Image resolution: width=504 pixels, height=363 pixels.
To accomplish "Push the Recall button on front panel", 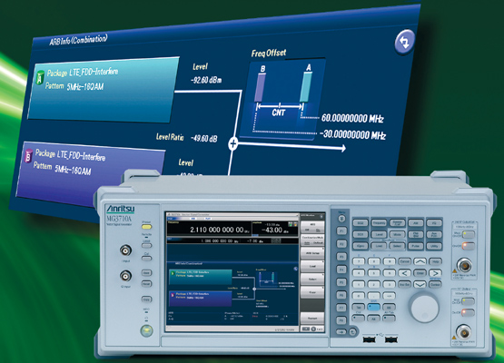I will click(146, 284).
